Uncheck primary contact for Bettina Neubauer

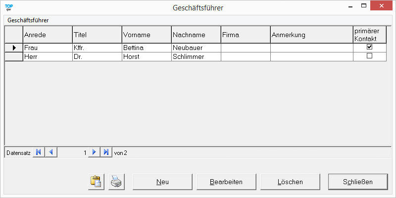point(369,47)
